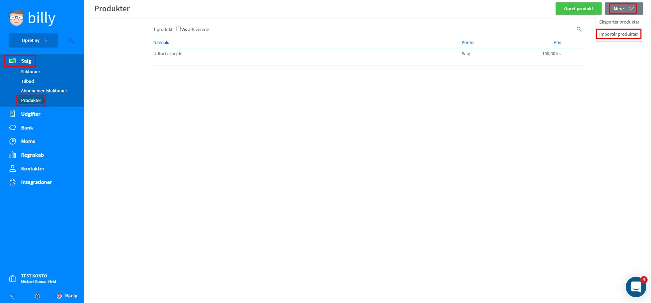This screenshot has width=651, height=303.
Task: Click the Udgifter receipt icon
Action: click(x=13, y=114)
